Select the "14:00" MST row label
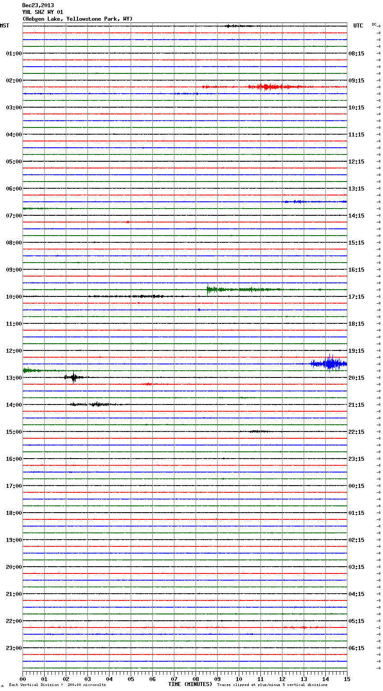The height and width of the screenshot is (691, 383). (x=14, y=405)
